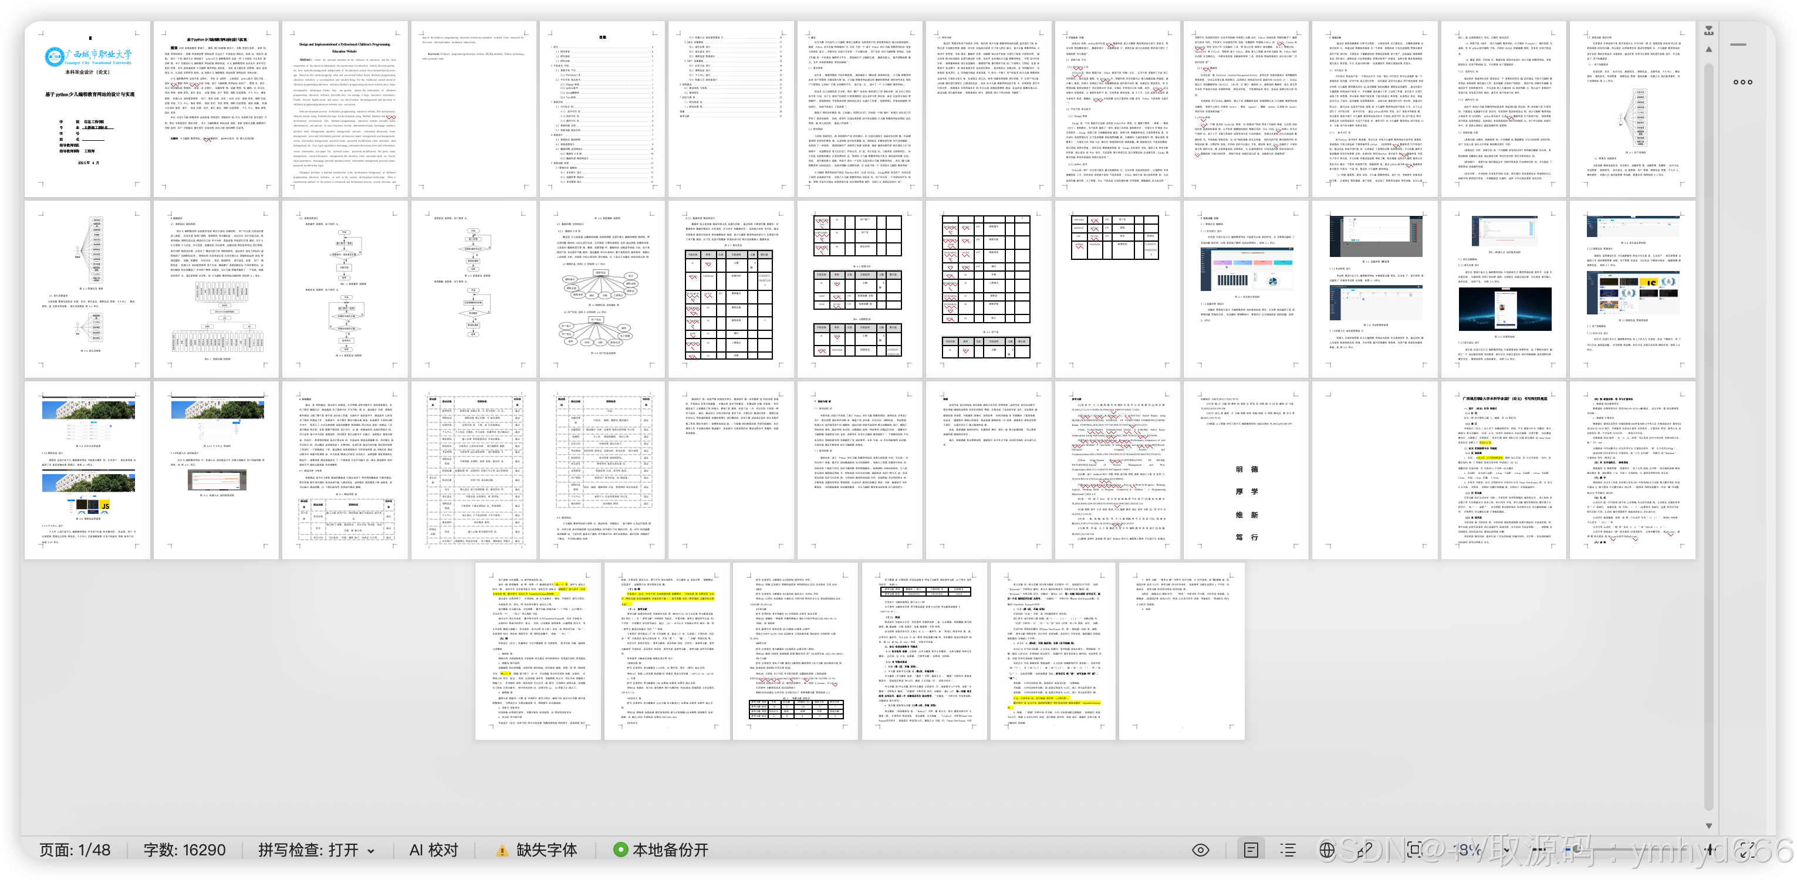Click the scroll-down arrow on scrollbar
1797x880 pixels.
click(x=1708, y=825)
